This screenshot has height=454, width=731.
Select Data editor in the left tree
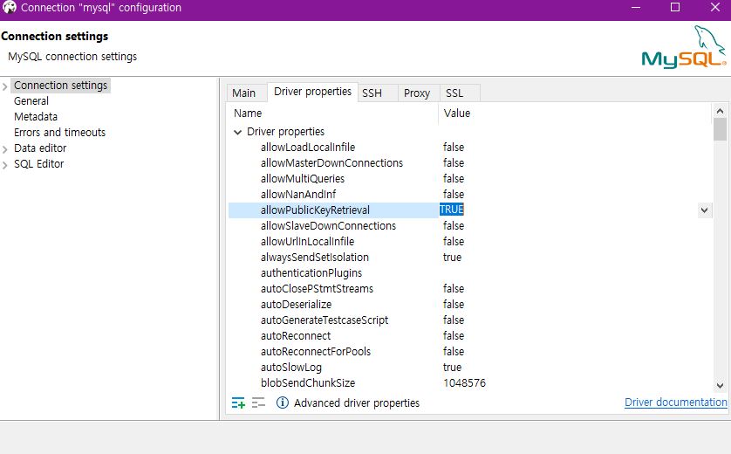pos(40,148)
